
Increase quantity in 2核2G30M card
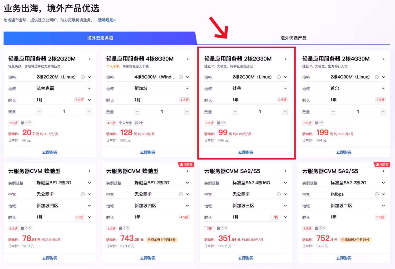pos(285,111)
